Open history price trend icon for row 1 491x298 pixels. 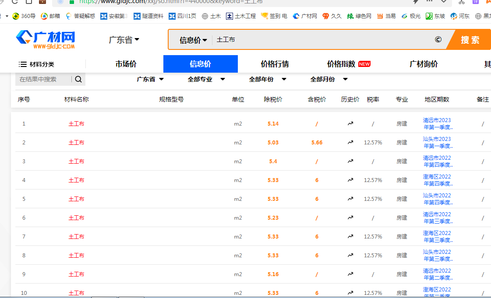[x=350, y=123]
